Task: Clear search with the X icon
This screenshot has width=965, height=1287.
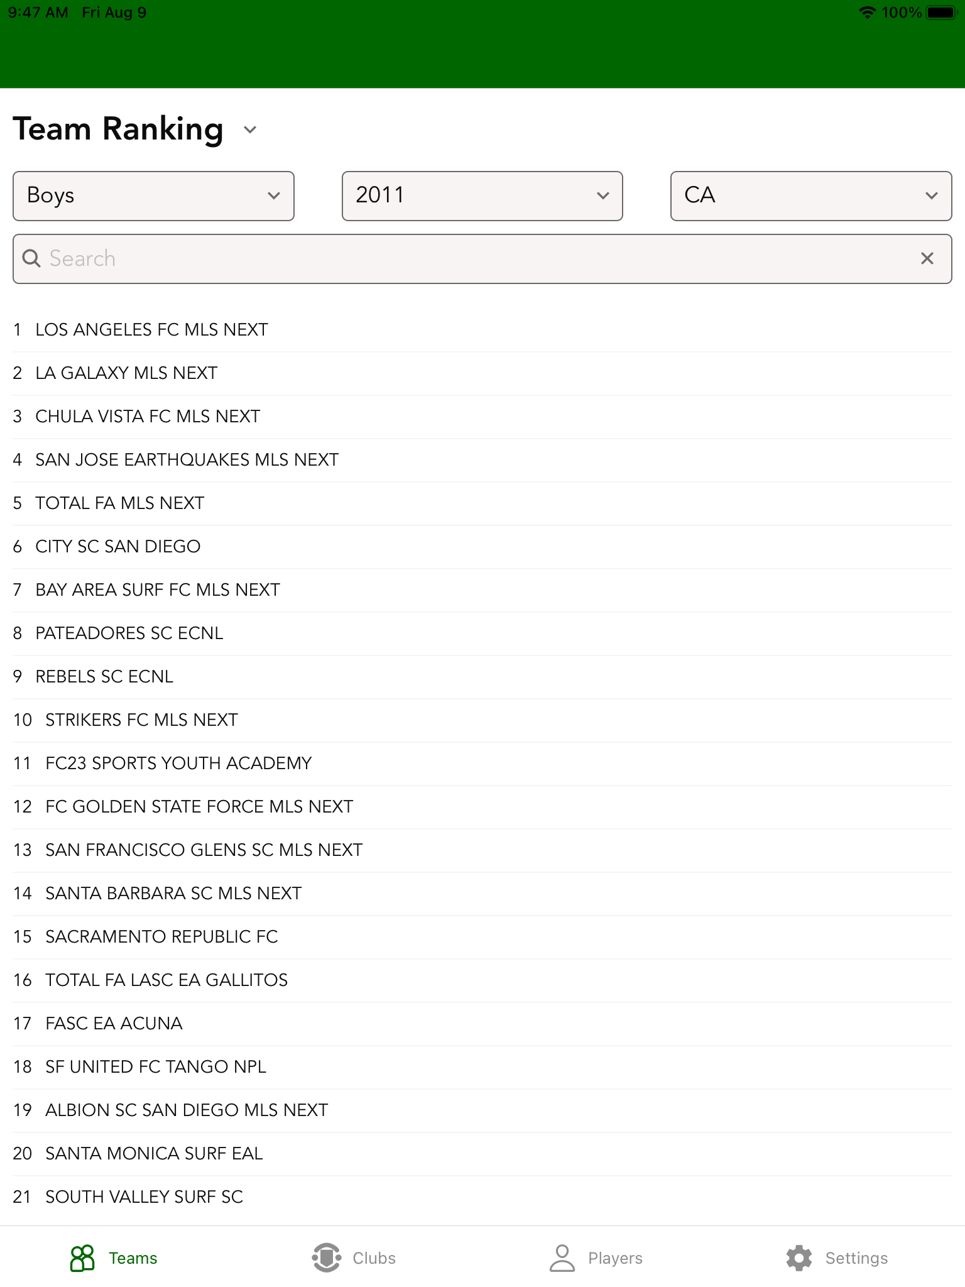Action: tap(927, 258)
